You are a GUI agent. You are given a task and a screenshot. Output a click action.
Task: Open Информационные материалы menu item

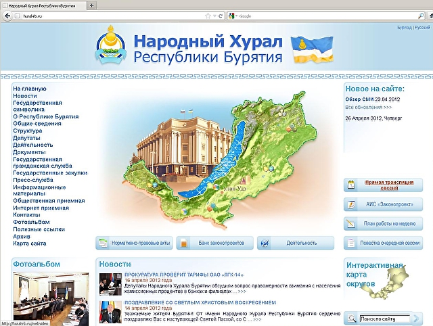(39, 190)
